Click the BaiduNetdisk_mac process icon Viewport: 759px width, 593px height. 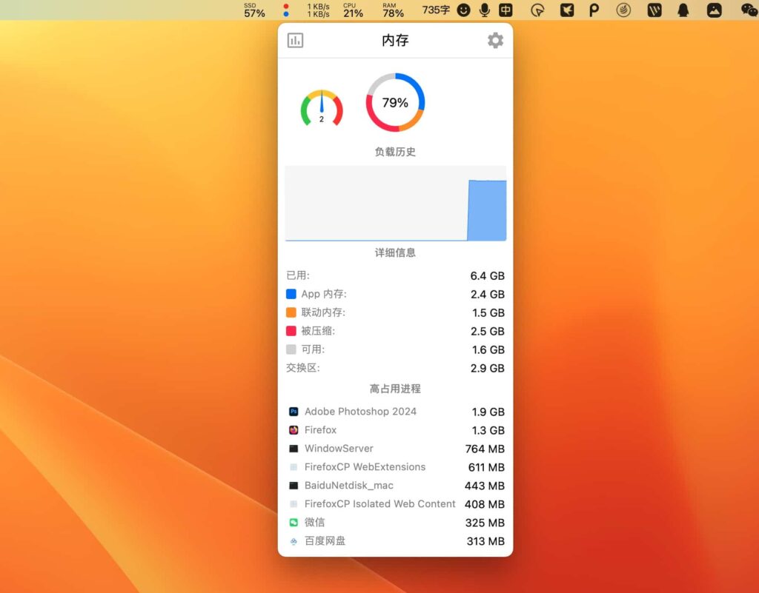coord(294,486)
